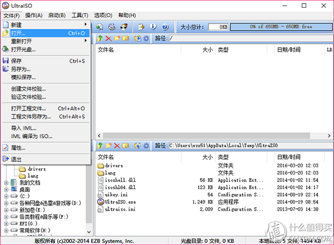Click the UltraISO title bar app icon
This screenshot has height=245, width=334.
[6, 6]
